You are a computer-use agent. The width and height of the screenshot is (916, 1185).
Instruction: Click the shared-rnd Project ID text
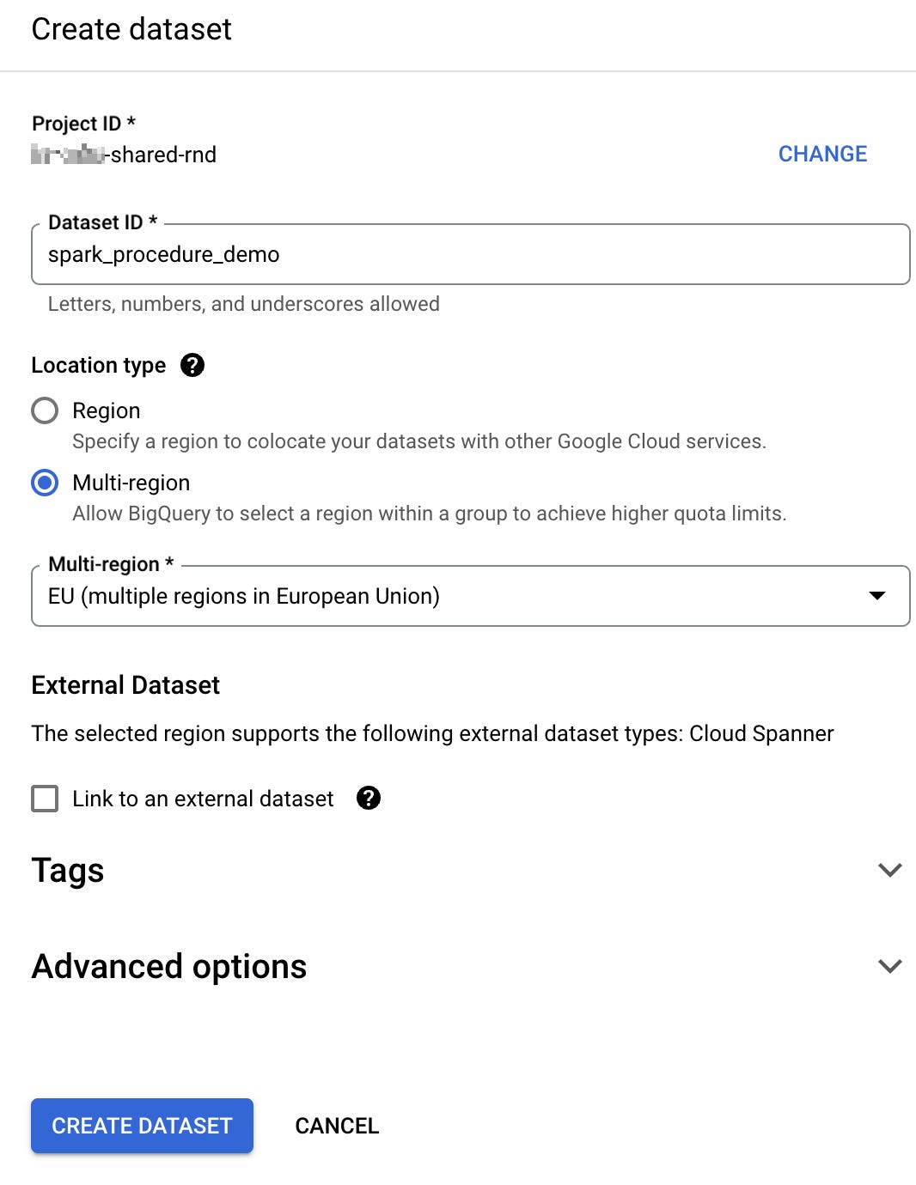(123, 155)
